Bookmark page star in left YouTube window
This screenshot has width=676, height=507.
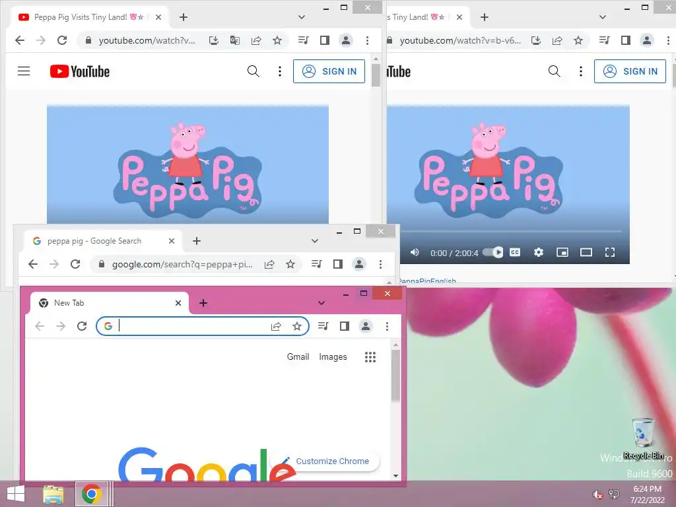[x=277, y=40]
